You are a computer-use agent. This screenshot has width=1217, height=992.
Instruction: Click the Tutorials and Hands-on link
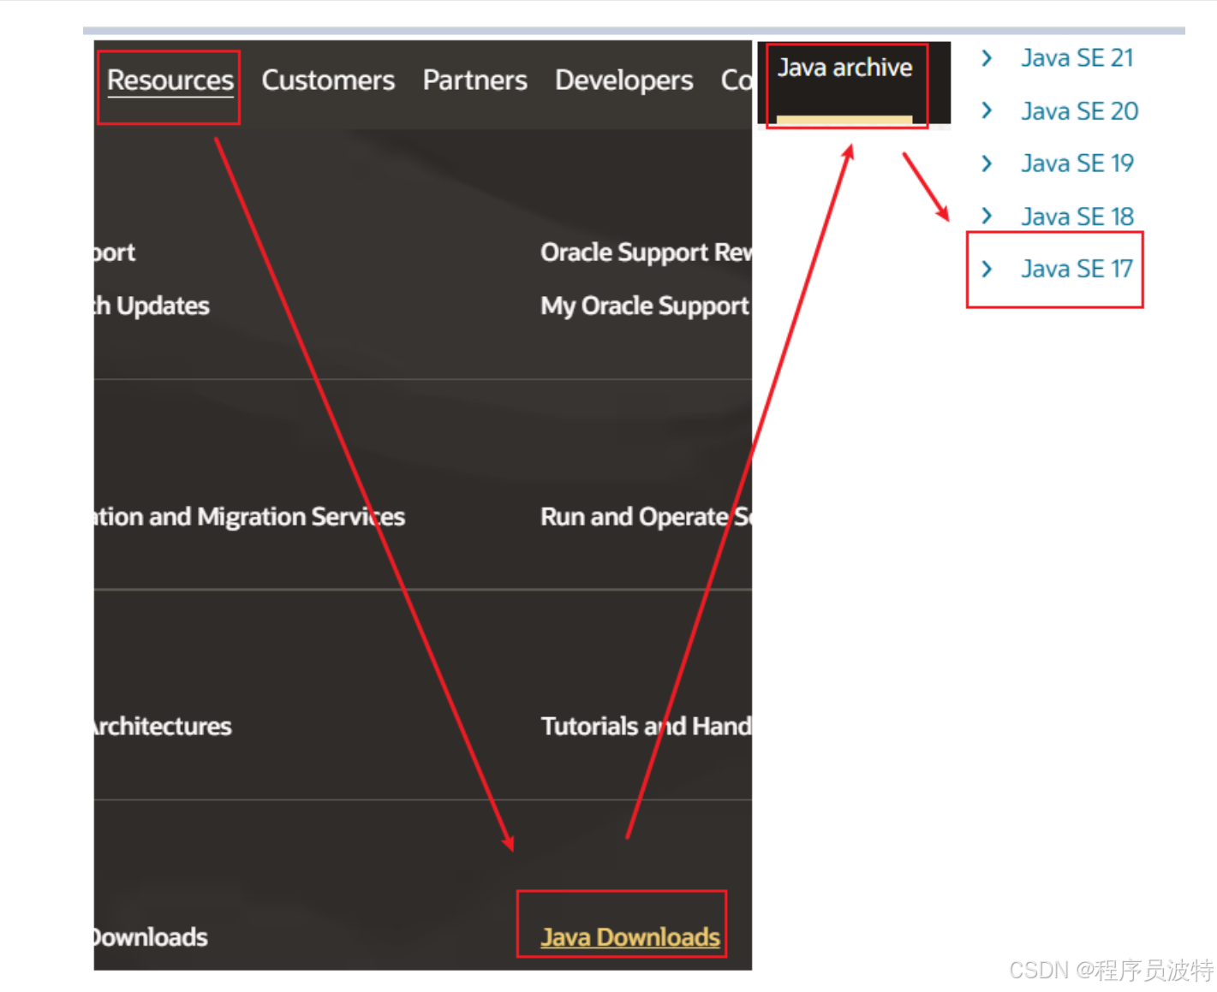(x=646, y=727)
